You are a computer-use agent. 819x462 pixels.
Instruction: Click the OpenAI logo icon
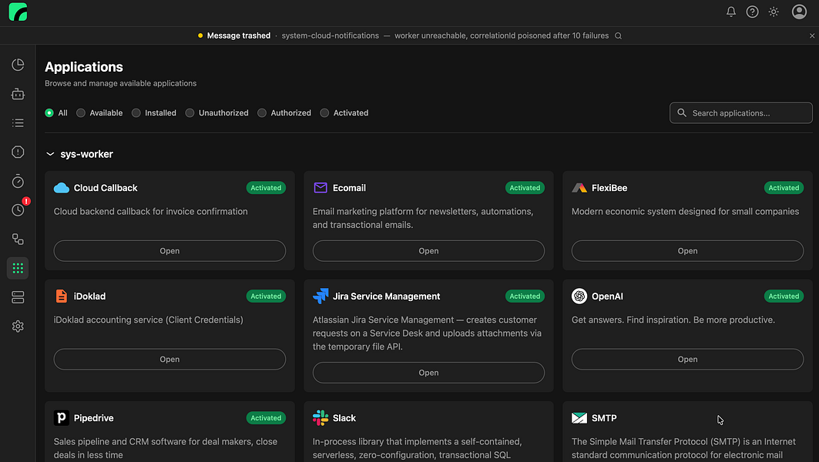pyautogui.click(x=579, y=296)
